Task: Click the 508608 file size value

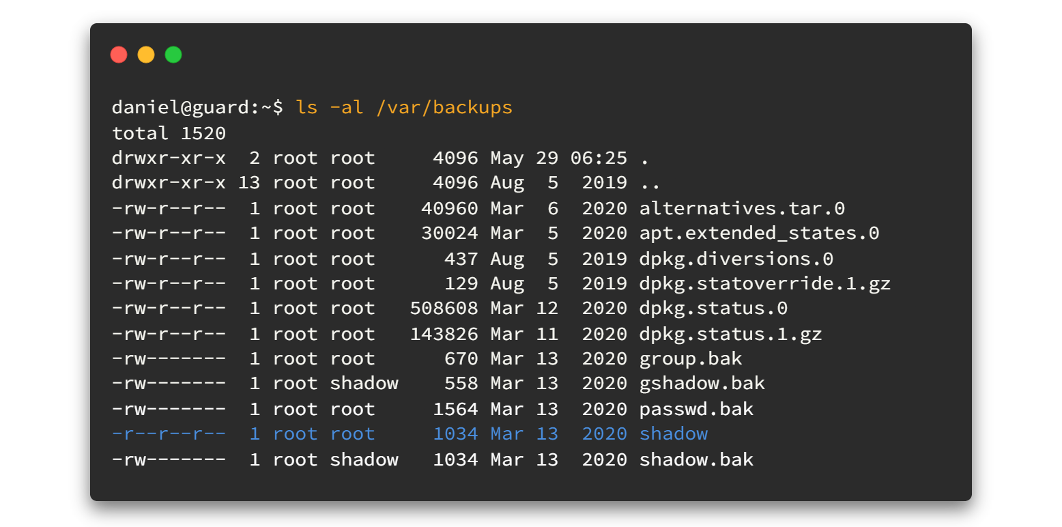Action: click(444, 309)
